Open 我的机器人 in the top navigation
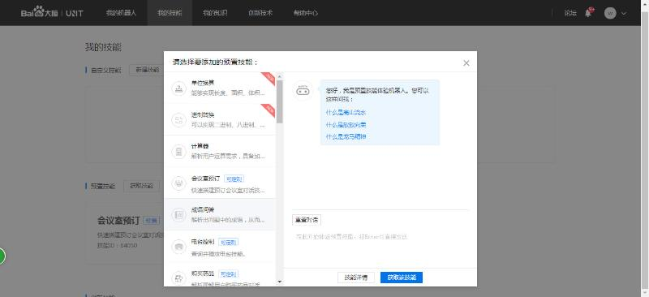The image size is (649, 297). coord(121,13)
